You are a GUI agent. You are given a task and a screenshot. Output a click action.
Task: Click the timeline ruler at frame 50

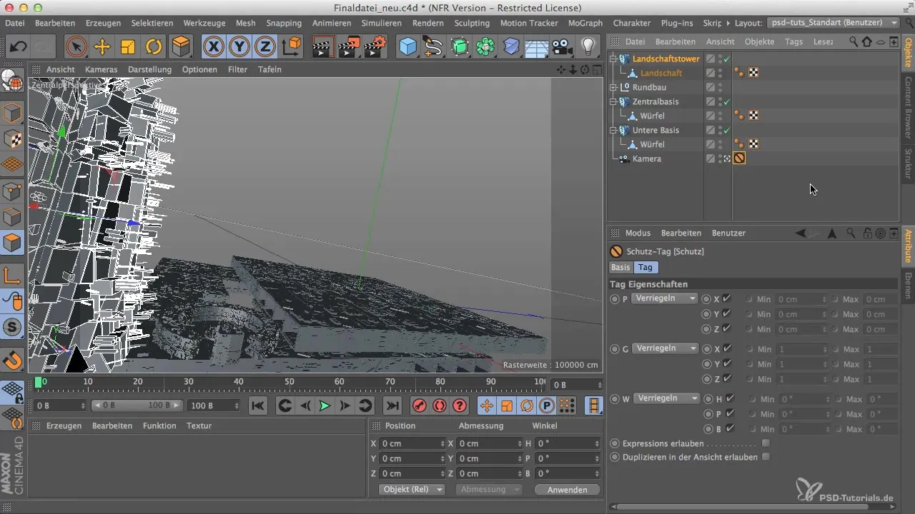290,383
